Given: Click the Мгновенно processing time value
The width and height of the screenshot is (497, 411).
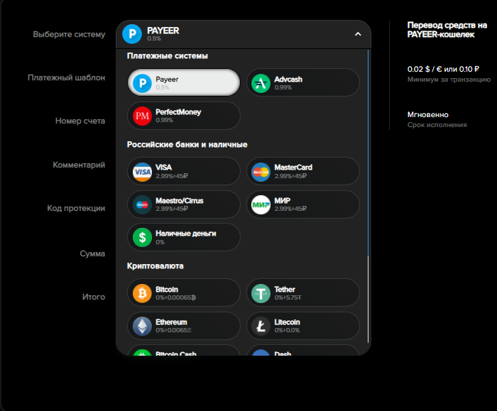Looking at the screenshot, I should pos(428,115).
